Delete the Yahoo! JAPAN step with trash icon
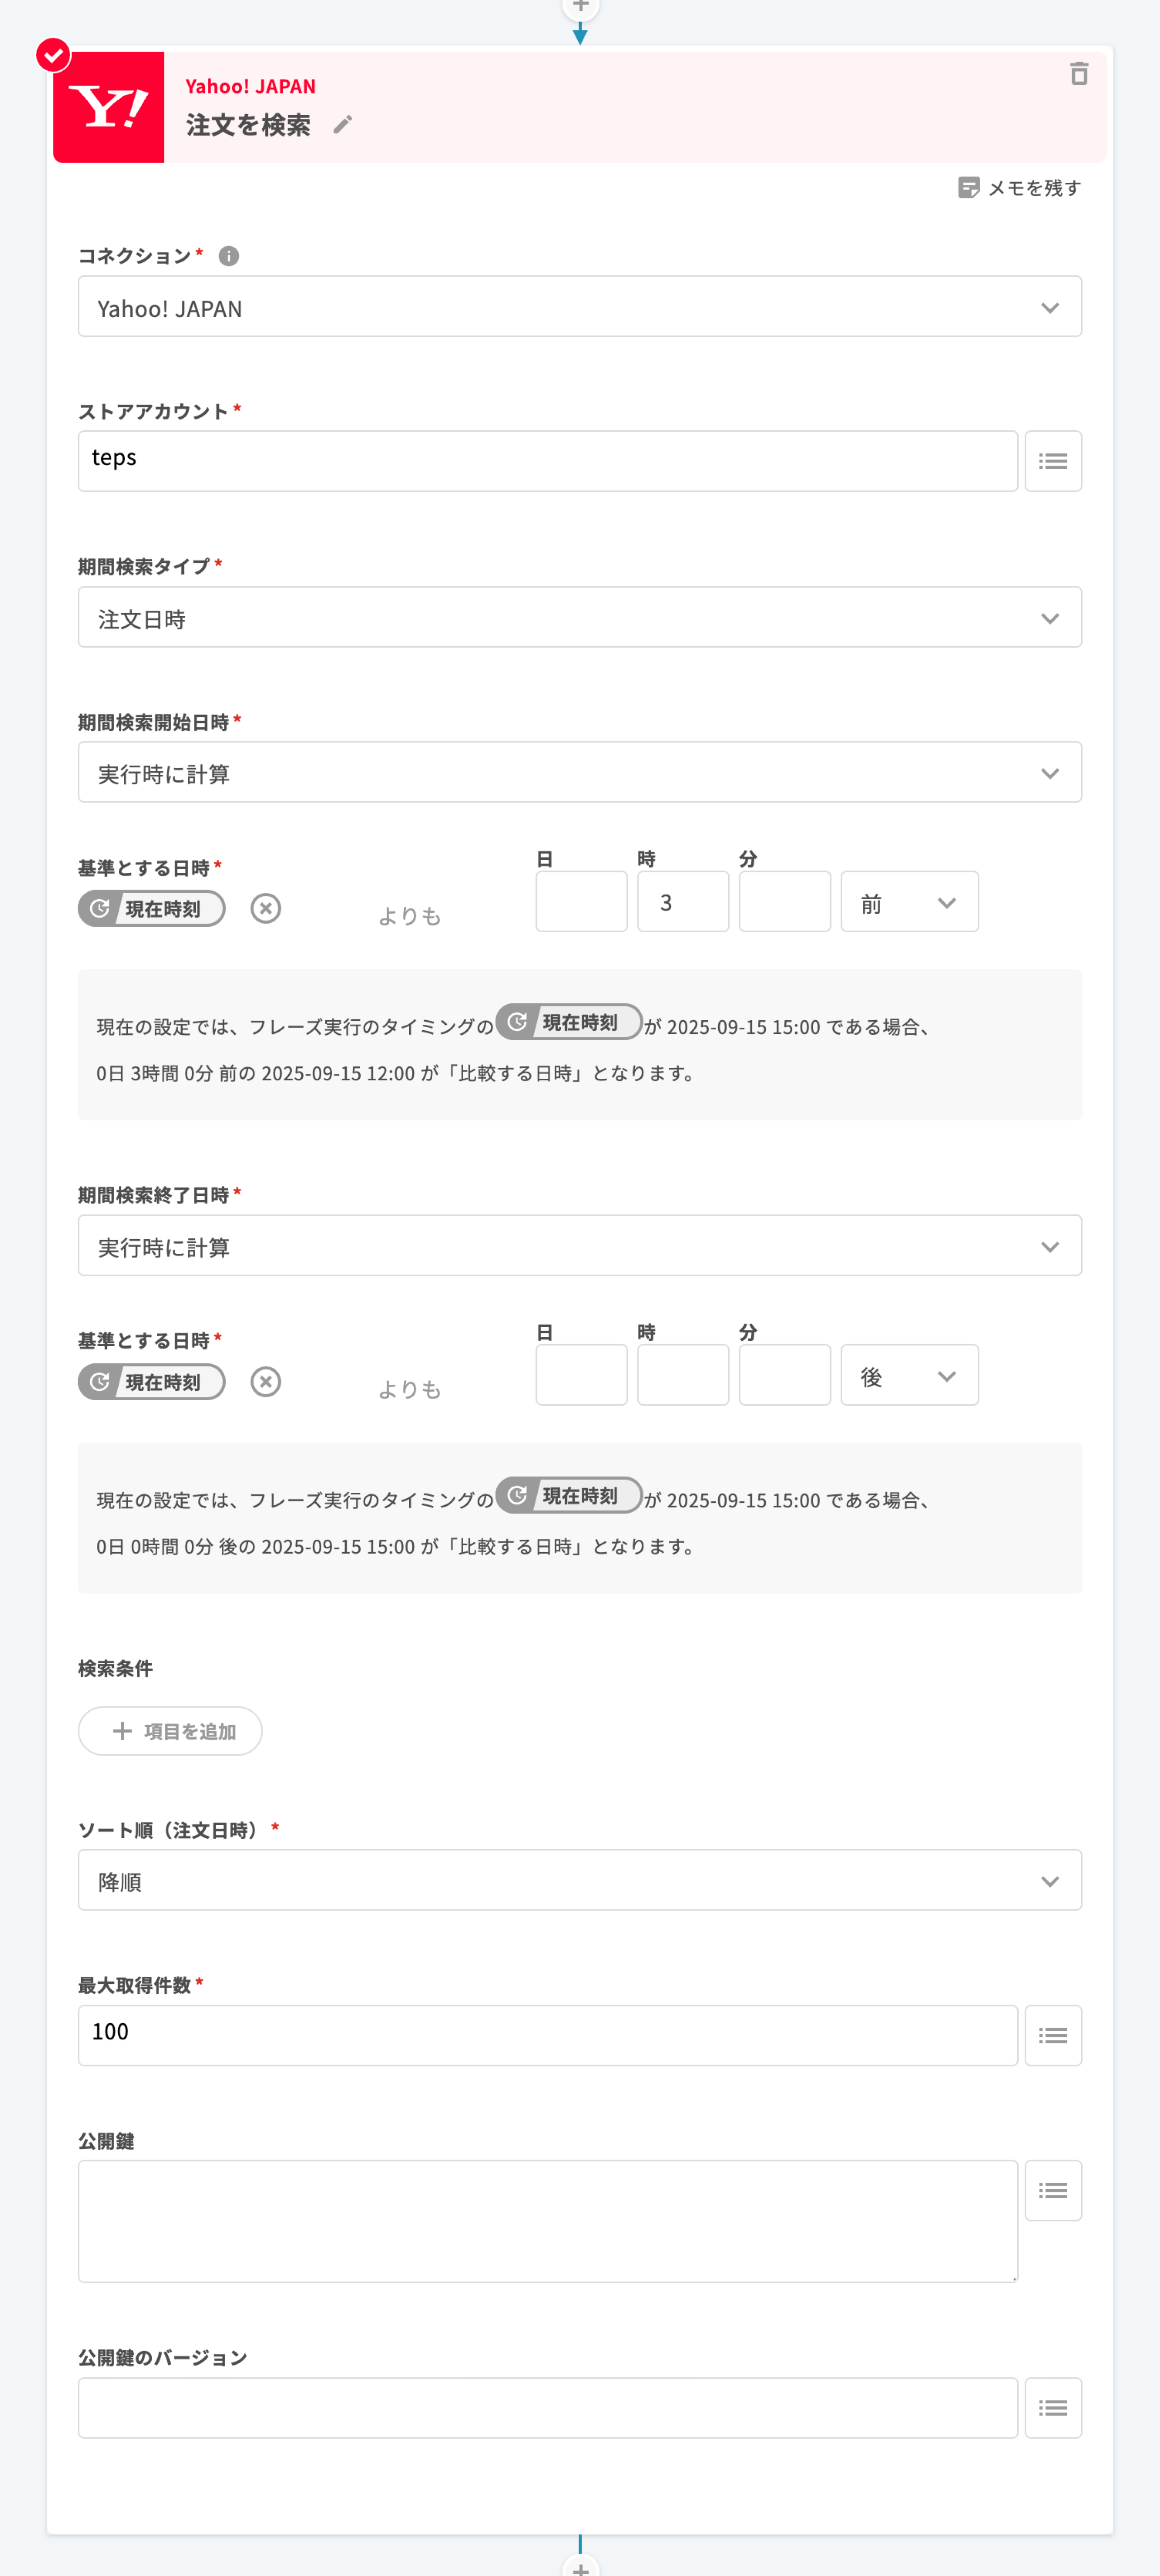This screenshot has height=2576, width=1160. pyautogui.click(x=1078, y=74)
